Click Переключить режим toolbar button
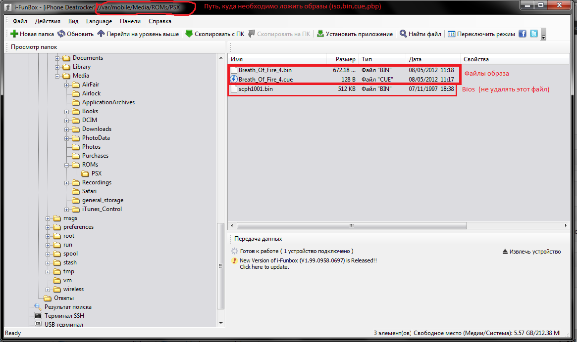 click(480, 34)
